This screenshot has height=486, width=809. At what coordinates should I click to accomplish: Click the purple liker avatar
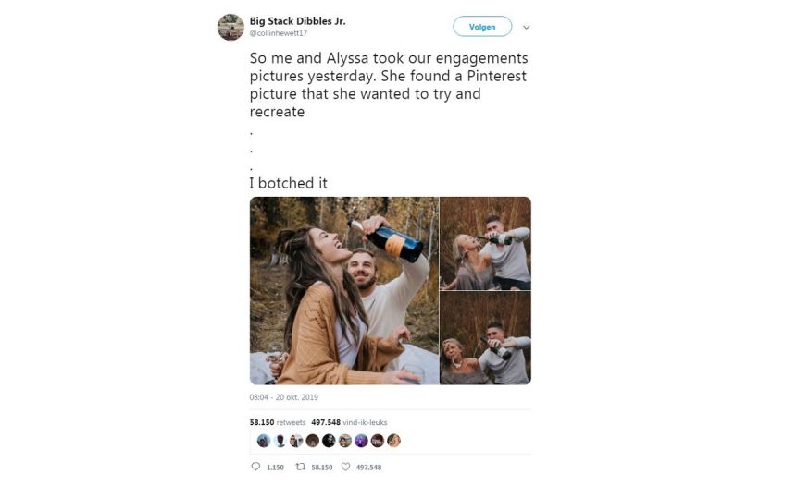click(361, 441)
